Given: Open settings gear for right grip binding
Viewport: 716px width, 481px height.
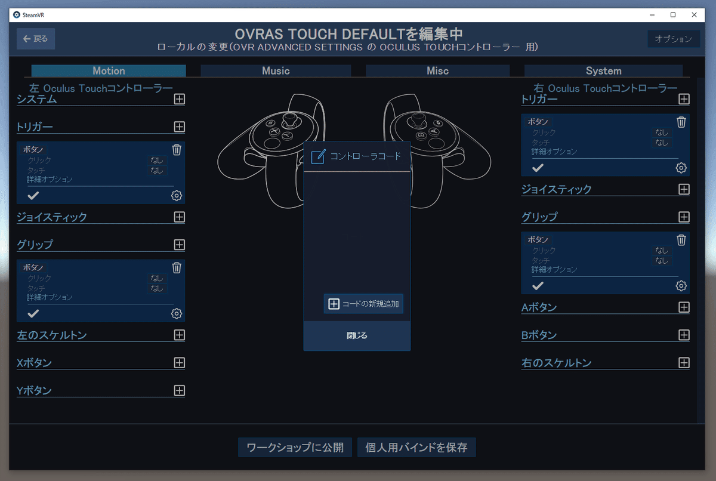Looking at the screenshot, I should click(681, 286).
